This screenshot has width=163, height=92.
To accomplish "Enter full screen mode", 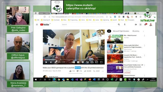I will click(x=101, y=62).
